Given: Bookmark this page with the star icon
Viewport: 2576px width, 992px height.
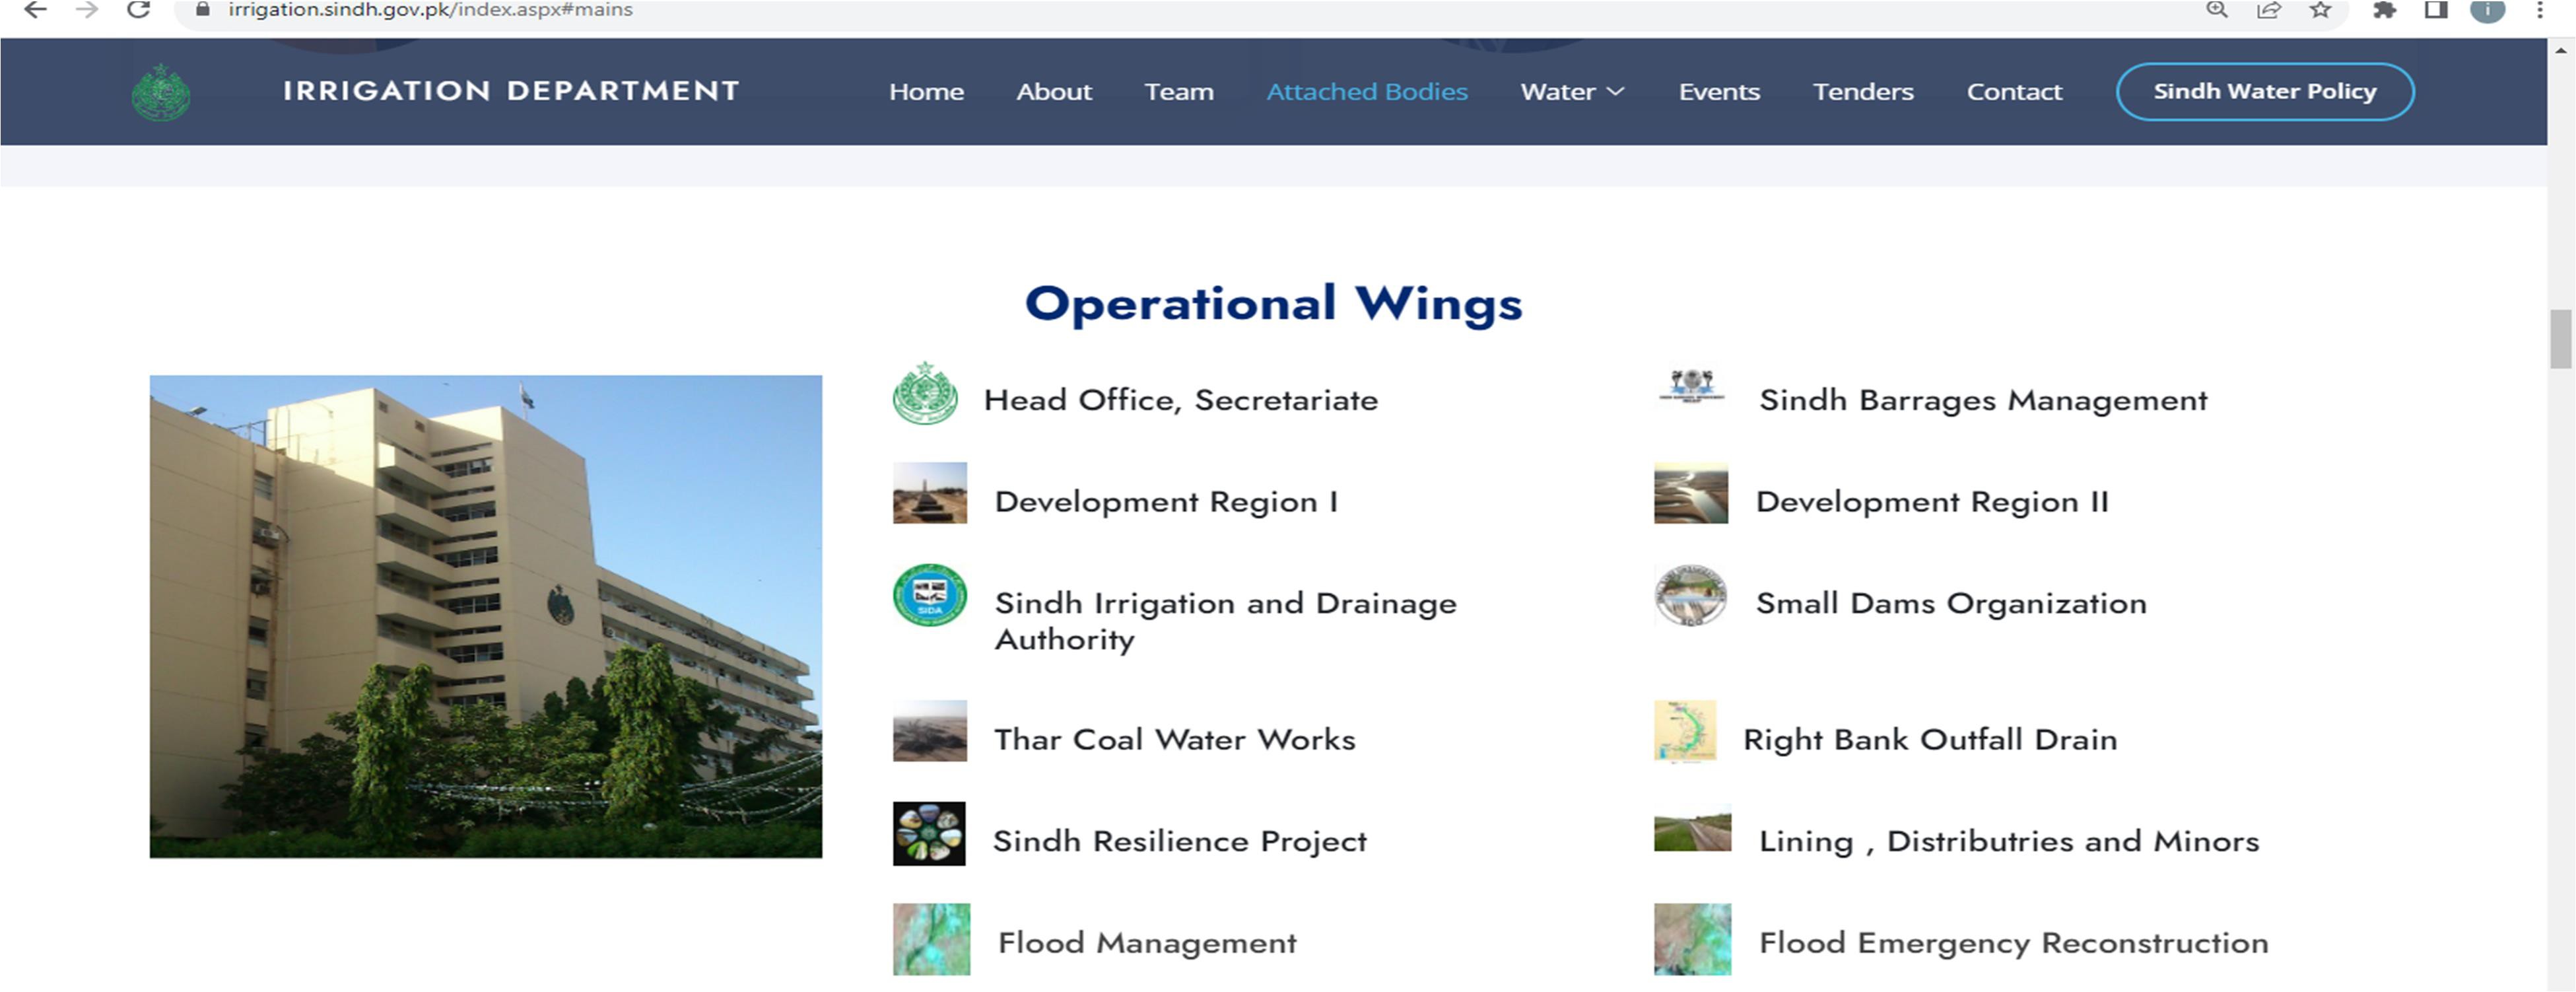Looking at the screenshot, I should (2321, 10).
